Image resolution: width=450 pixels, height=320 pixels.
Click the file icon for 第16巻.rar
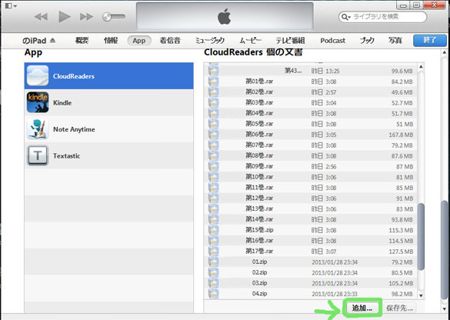pos(214,241)
